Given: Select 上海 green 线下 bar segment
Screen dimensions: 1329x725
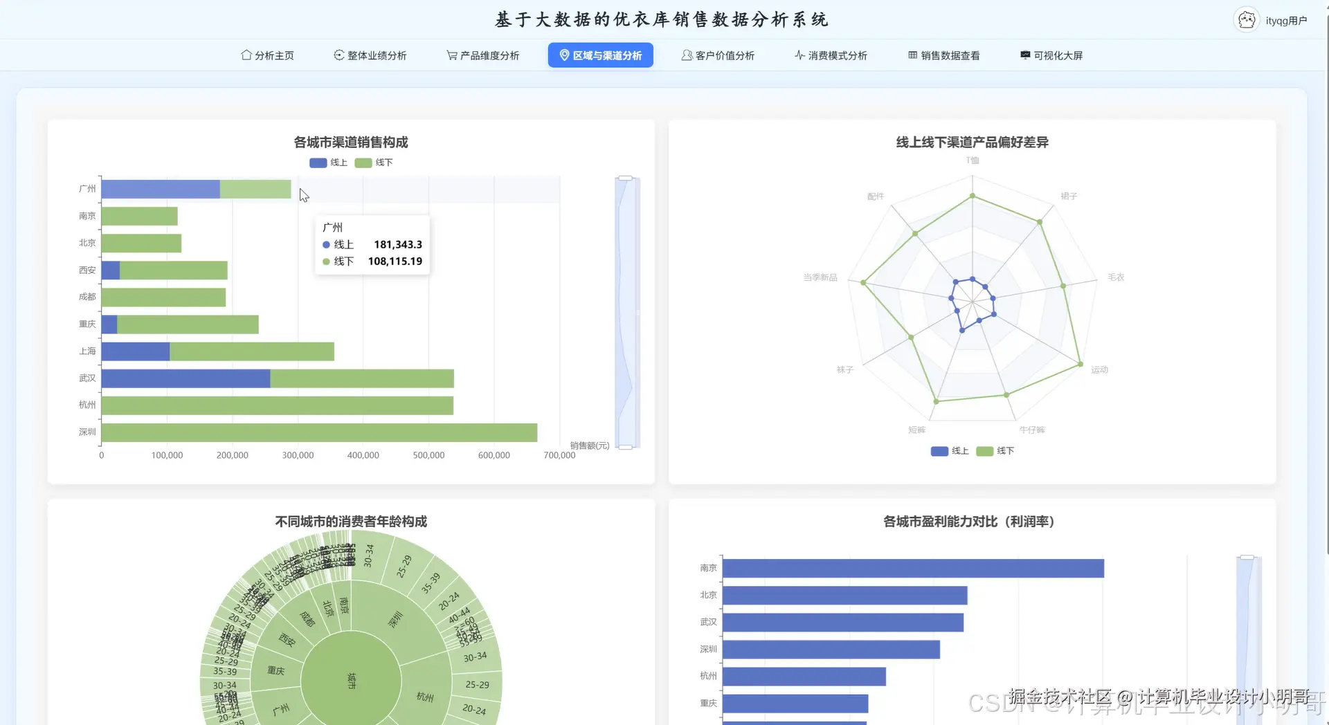Looking at the screenshot, I should click(252, 351).
